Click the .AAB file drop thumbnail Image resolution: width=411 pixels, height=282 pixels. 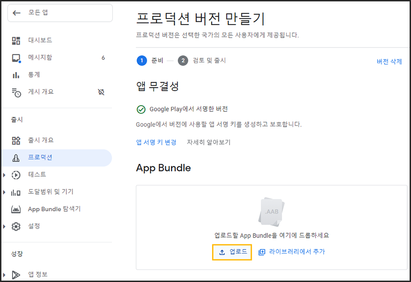[271, 212]
